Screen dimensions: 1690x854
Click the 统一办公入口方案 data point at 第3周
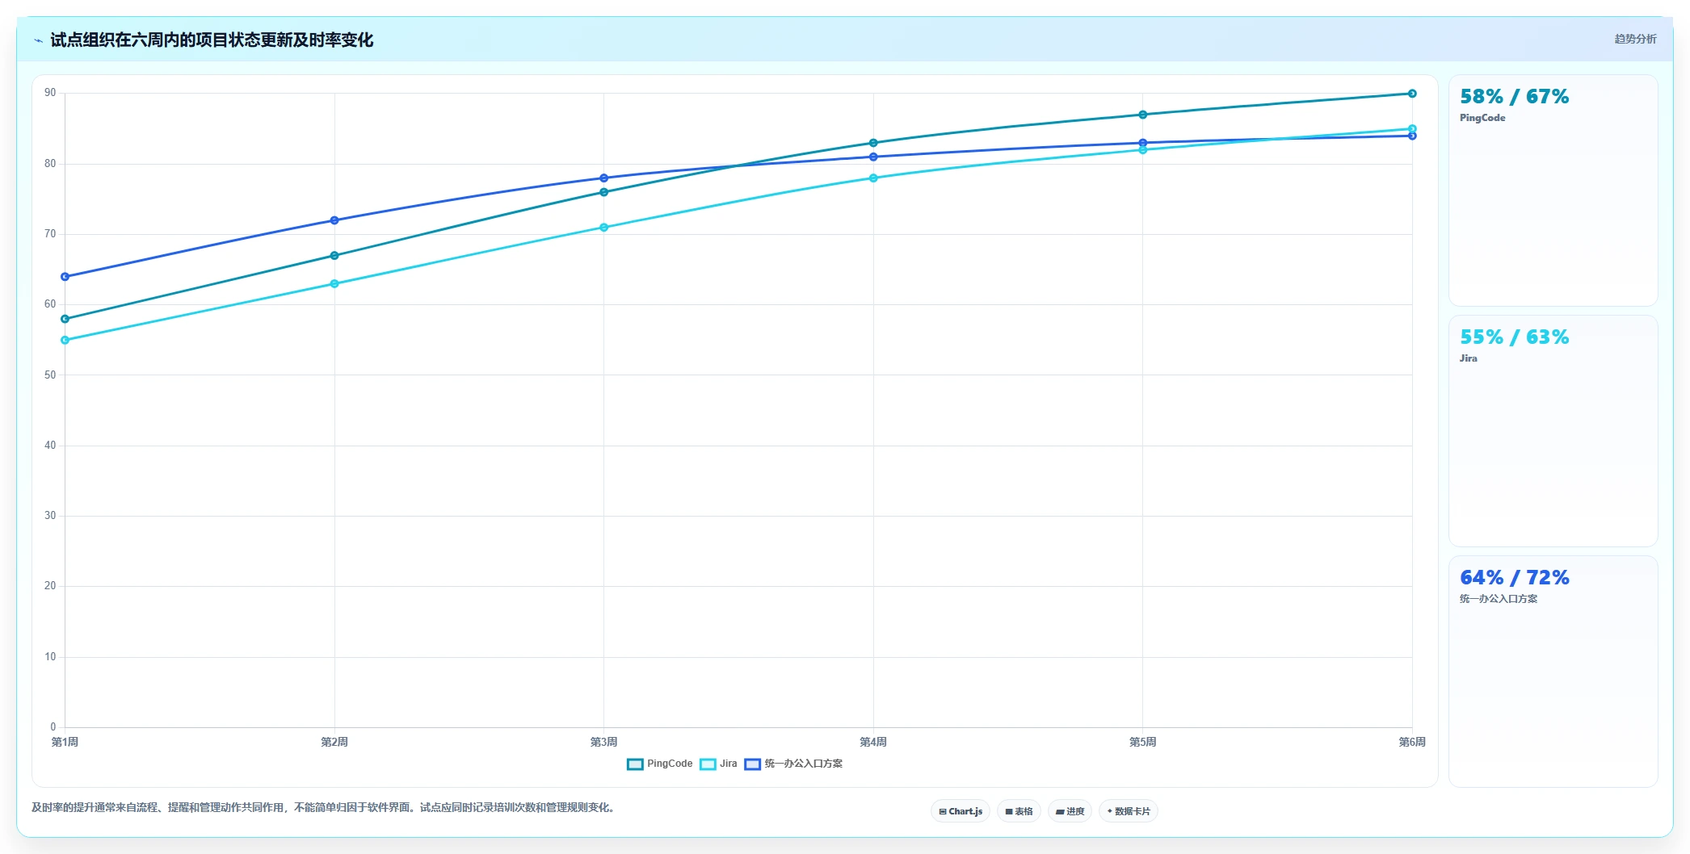604,178
